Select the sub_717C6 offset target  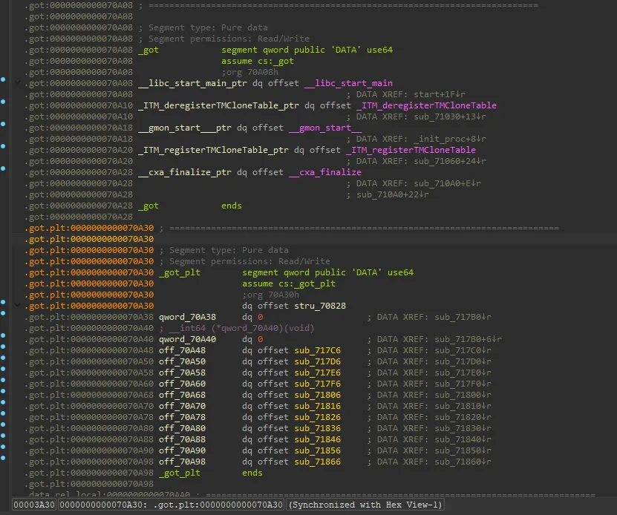click(x=318, y=350)
